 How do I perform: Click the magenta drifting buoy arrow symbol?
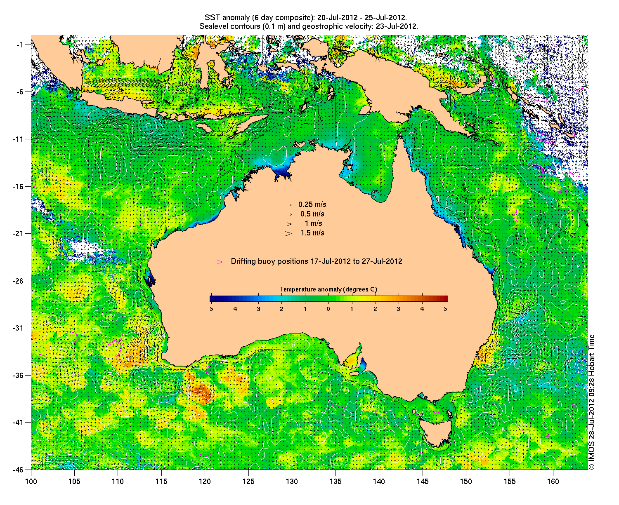220,262
